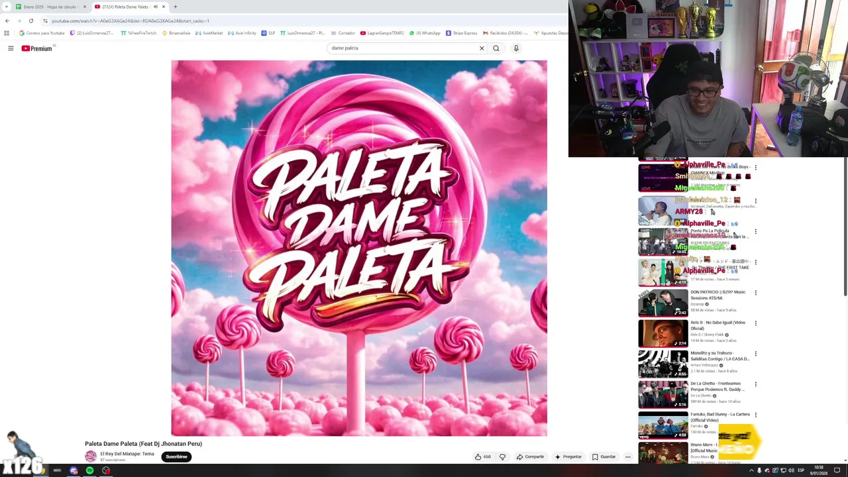Image resolution: width=848 pixels, height=477 pixels.
Task: Open options for Ponte Pa La Película video
Action: click(x=755, y=232)
